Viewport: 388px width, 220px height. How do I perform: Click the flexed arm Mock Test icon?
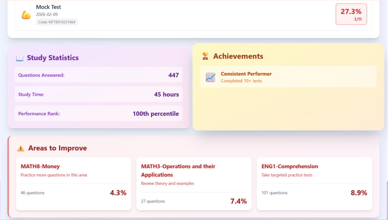pyautogui.click(x=26, y=15)
